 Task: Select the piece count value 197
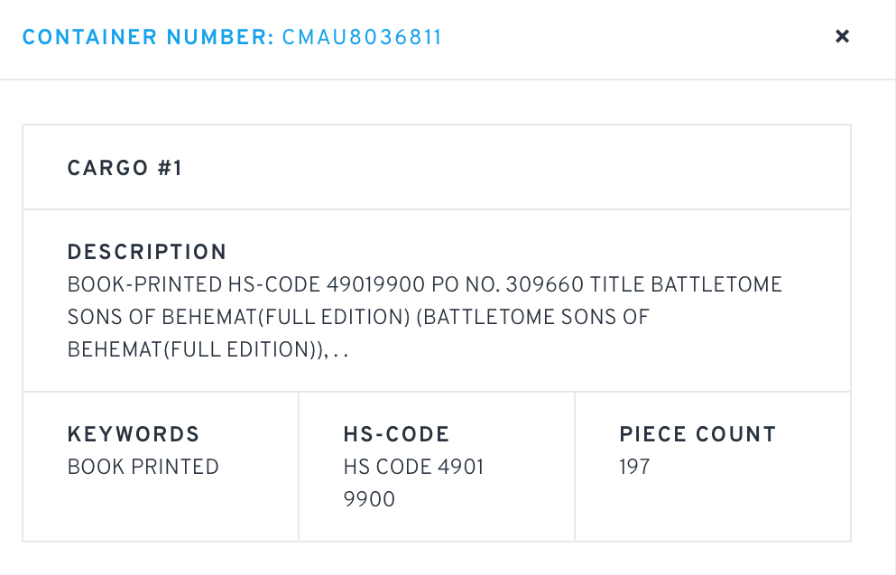(x=634, y=467)
